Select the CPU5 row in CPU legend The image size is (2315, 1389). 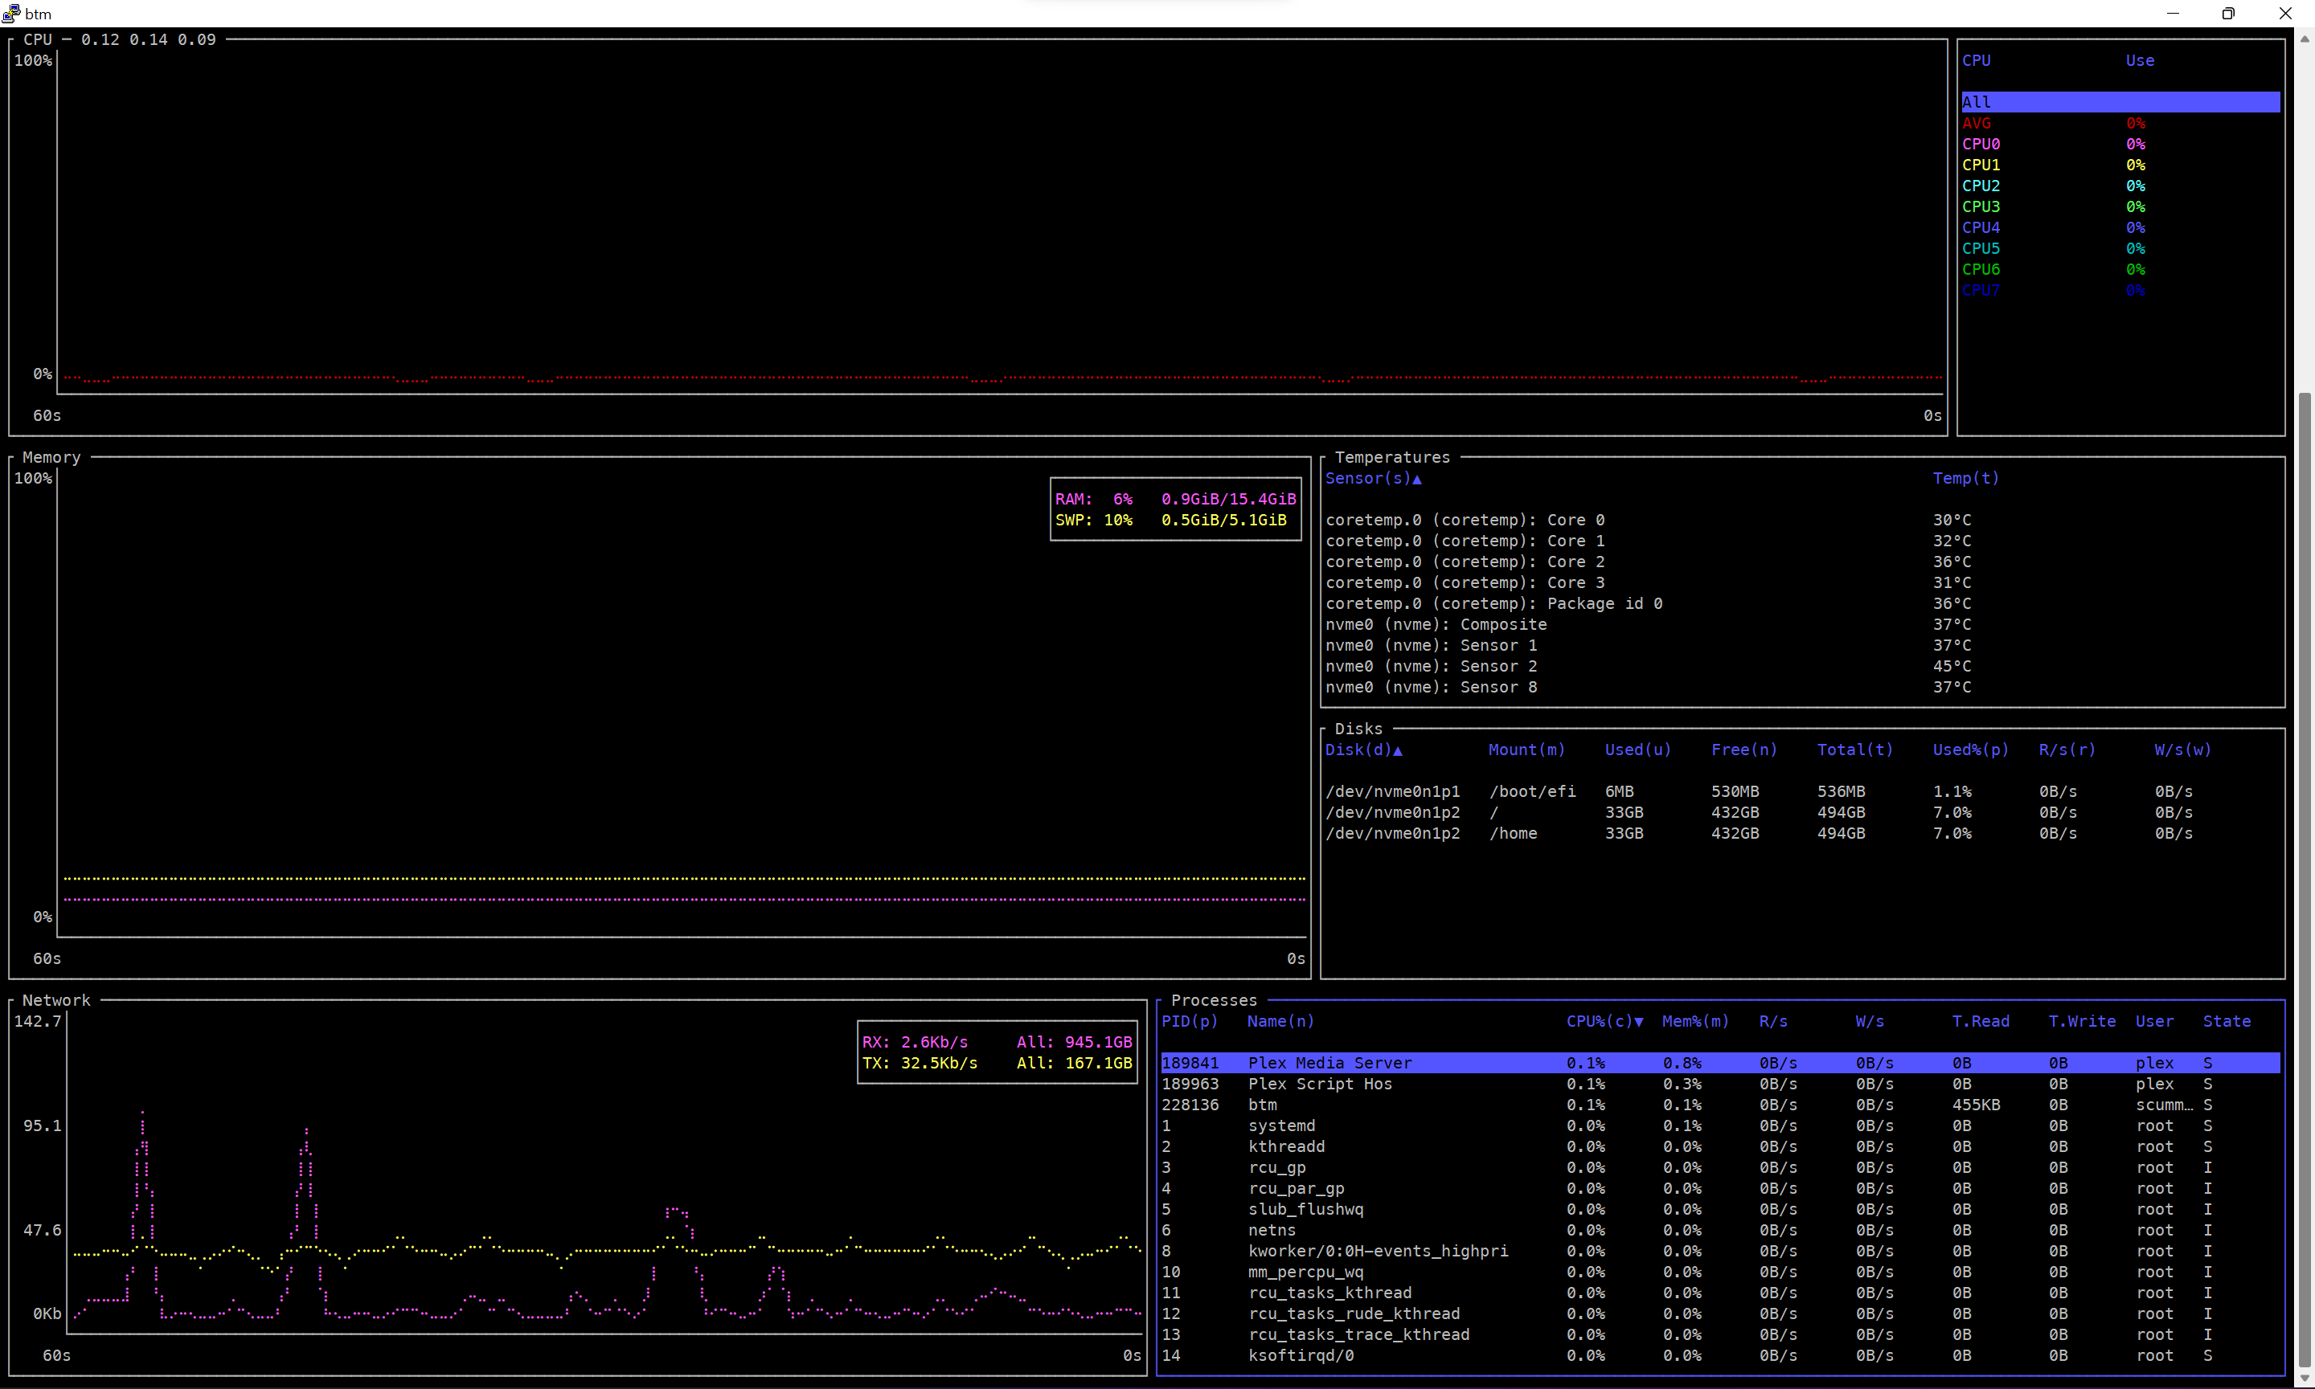point(2120,249)
